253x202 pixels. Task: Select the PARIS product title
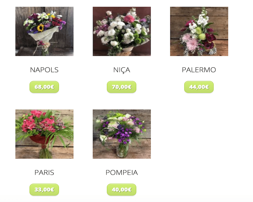pos(44,172)
